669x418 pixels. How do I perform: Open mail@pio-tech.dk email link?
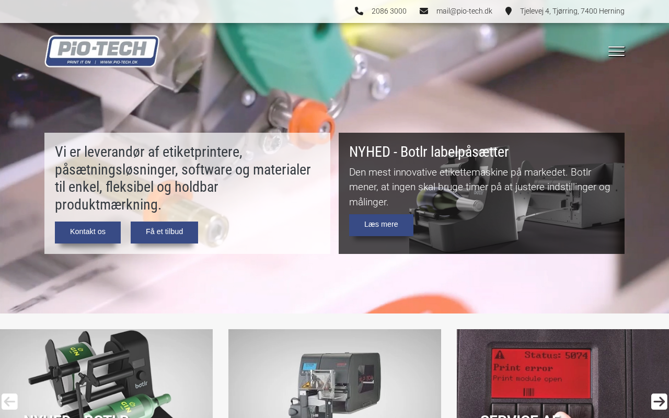[x=464, y=11]
